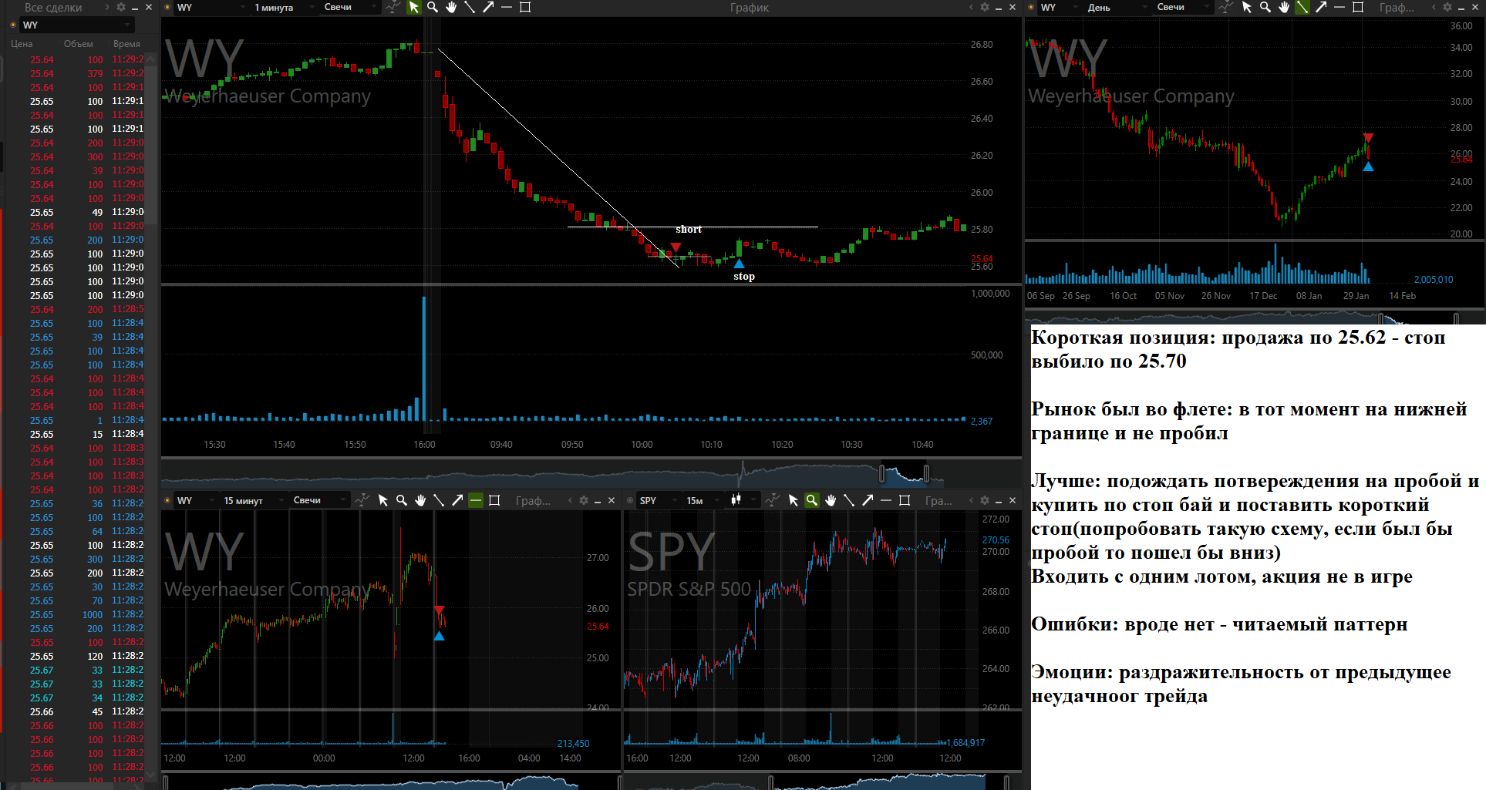
Task: Open the SPY symbol dropdown
Action: point(658,500)
